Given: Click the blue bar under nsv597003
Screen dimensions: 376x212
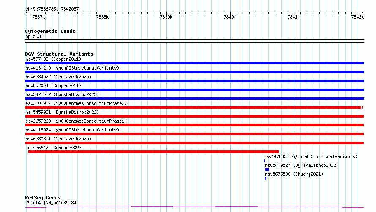Looking at the screenshot, I should (x=194, y=63).
